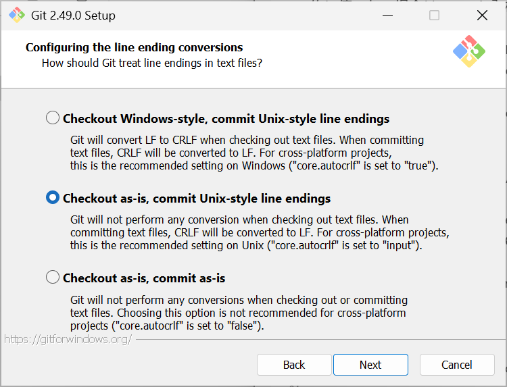Select the Checkout as-is, commit as-is radio circle
This screenshot has width=507, height=387.
pyautogui.click(x=53, y=277)
